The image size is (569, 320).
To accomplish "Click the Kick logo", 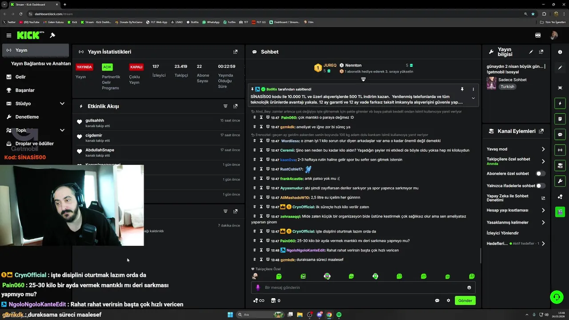I will pyautogui.click(x=30, y=35).
